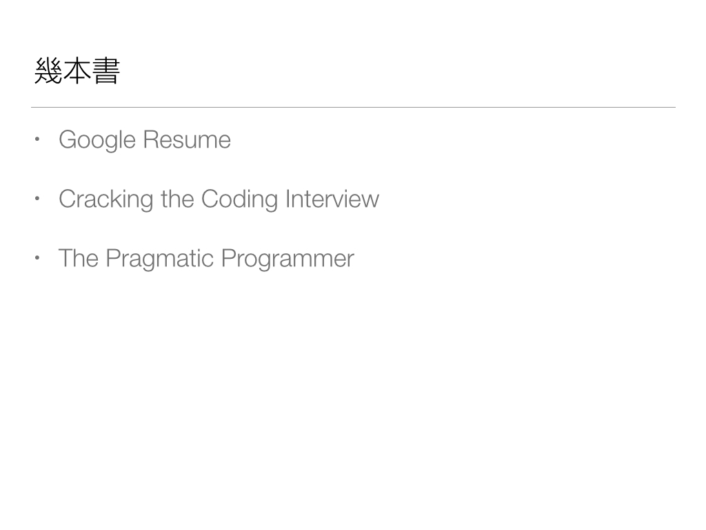Click the word Resume
The image size is (706, 530).
[187, 140]
